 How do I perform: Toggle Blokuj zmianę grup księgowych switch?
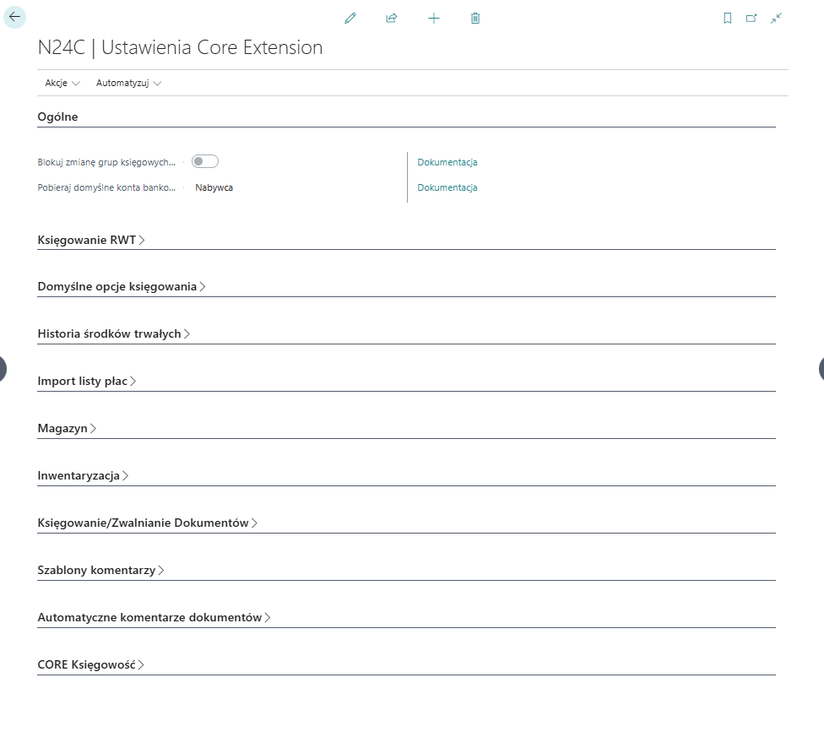205,161
